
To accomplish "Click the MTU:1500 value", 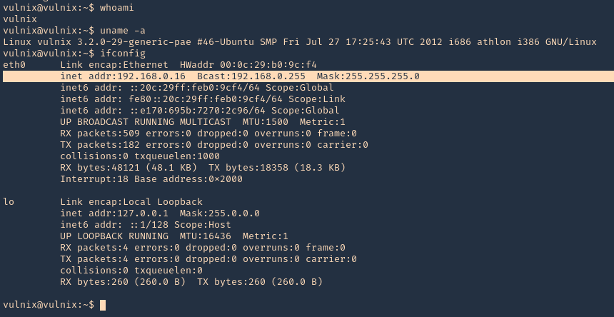I will pyautogui.click(x=265, y=121).
